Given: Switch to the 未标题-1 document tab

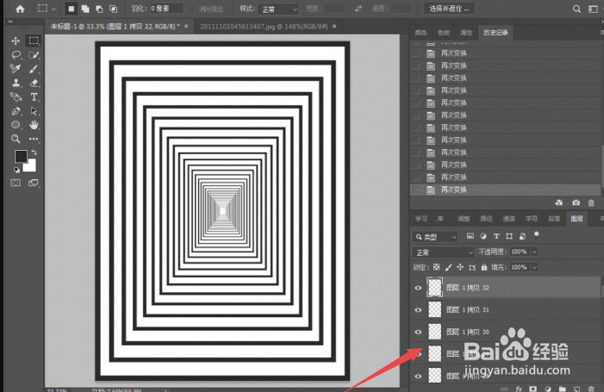Looking at the screenshot, I should (x=115, y=27).
